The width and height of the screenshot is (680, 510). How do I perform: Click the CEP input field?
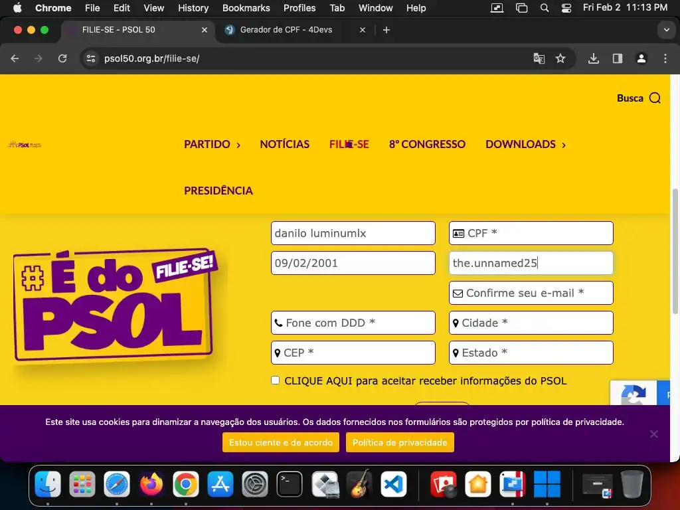point(353,353)
